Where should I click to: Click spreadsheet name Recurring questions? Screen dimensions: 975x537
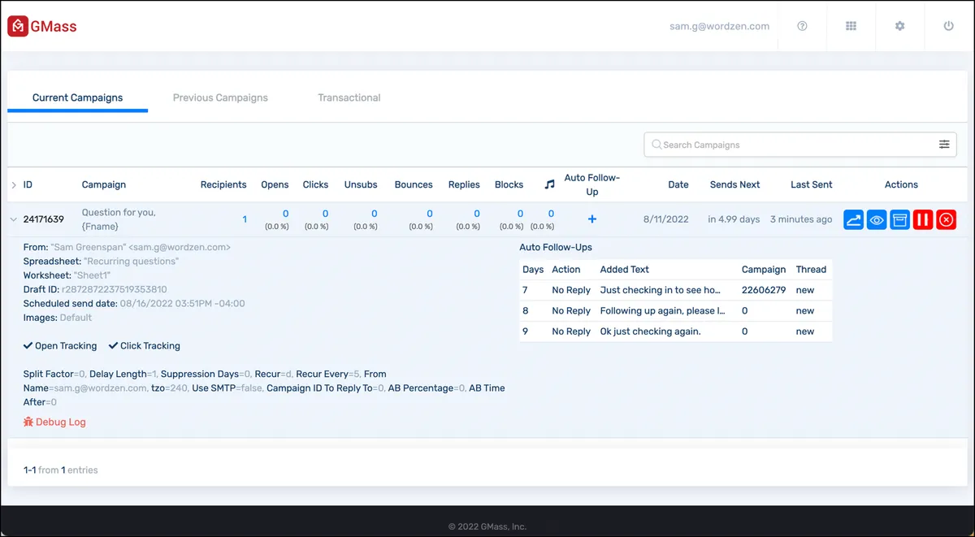point(132,262)
